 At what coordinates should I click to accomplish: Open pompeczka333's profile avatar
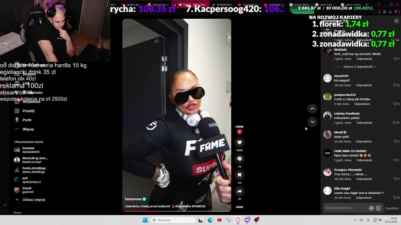click(327, 97)
